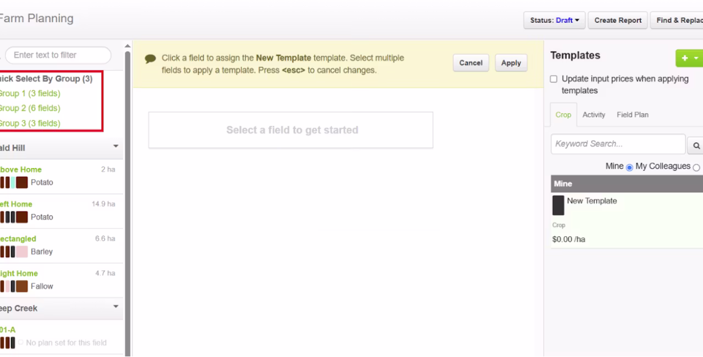Viewport: 703px width, 357px height.
Task: Select Group 2 (6 fields) quick link
Action: [30, 108]
